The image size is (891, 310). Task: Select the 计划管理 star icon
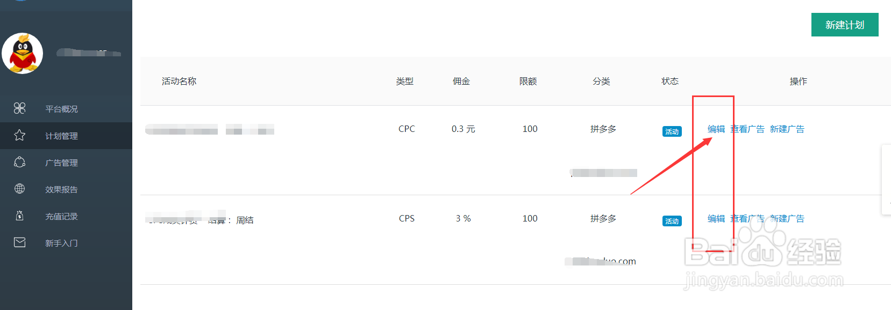coord(19,135)
